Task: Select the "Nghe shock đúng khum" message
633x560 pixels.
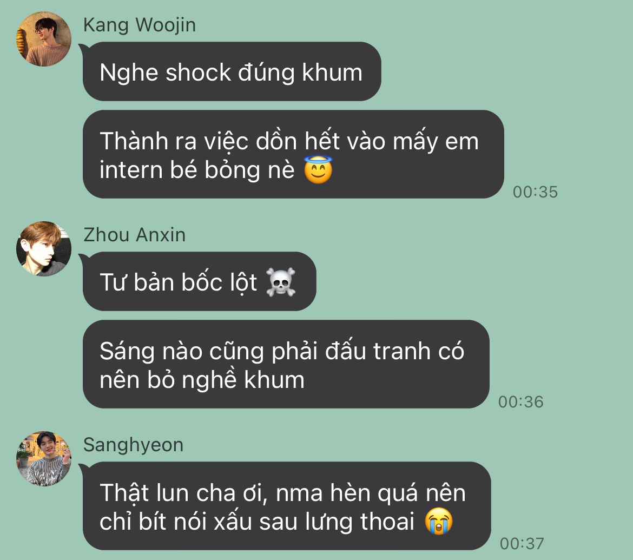Action: (x=232, y=71)
